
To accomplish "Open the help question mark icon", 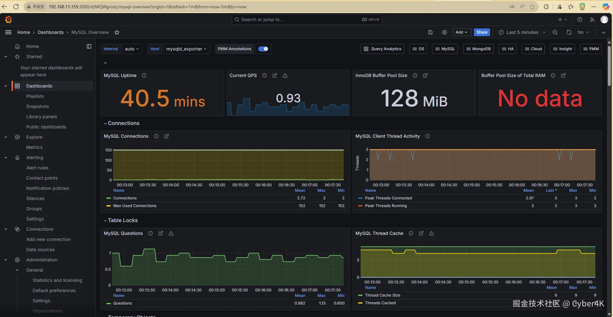I will pyautogui.click(x=580, y=19).
